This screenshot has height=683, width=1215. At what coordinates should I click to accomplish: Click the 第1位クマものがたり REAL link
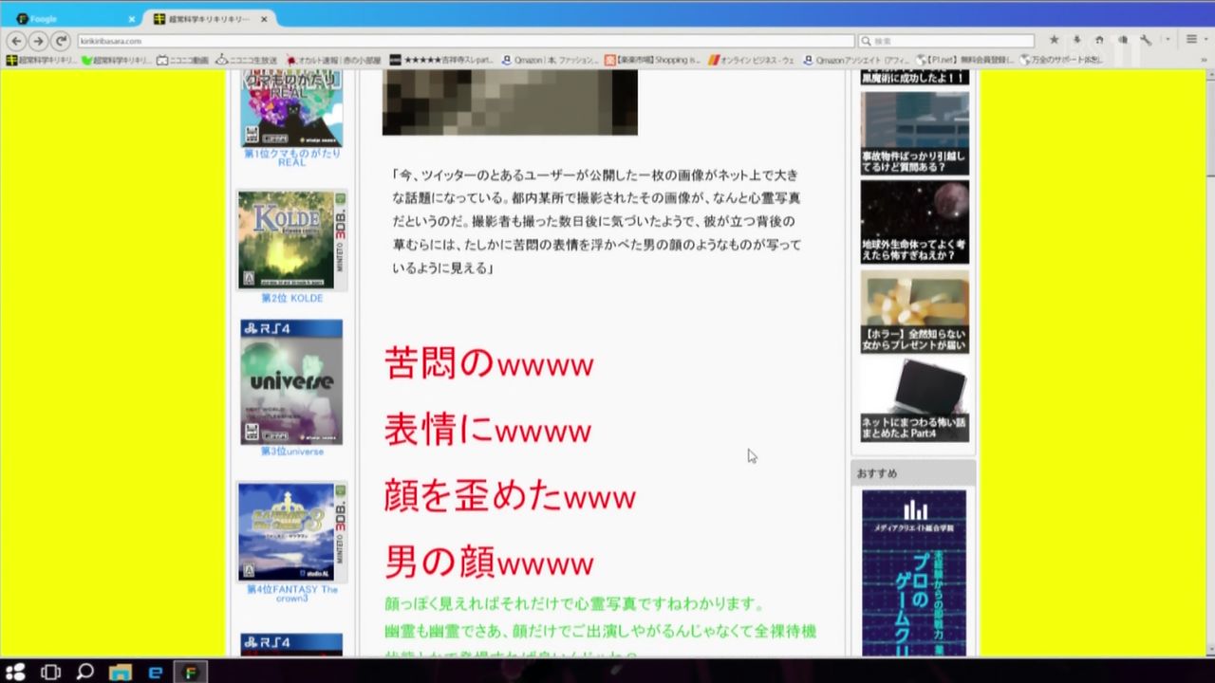click(x=292, y=157)
